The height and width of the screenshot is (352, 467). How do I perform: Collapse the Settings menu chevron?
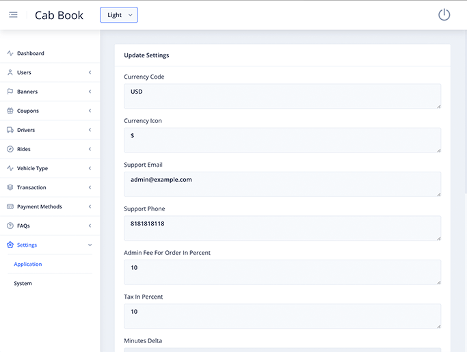[x=90, y=245]
